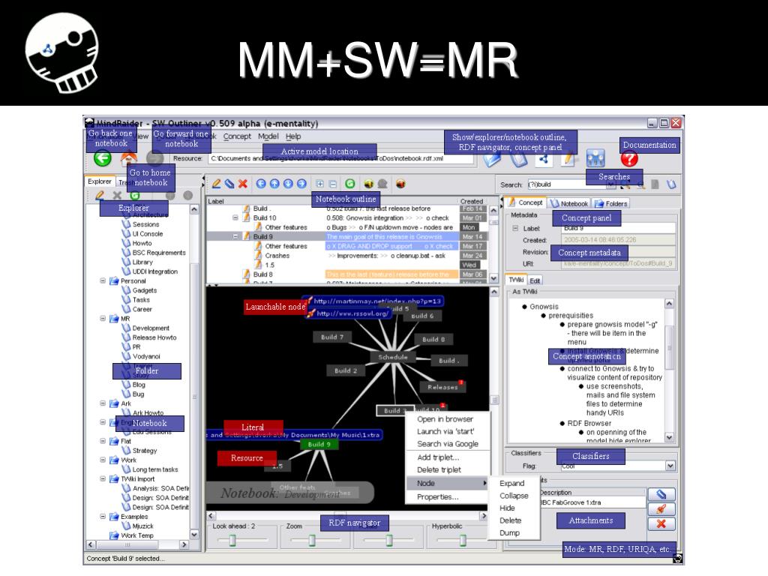Click the Resource path field

pos(341,158)
